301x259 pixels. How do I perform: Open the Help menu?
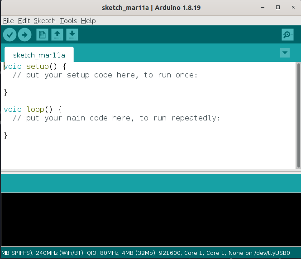pyautogui.click(x=88, y=21)
